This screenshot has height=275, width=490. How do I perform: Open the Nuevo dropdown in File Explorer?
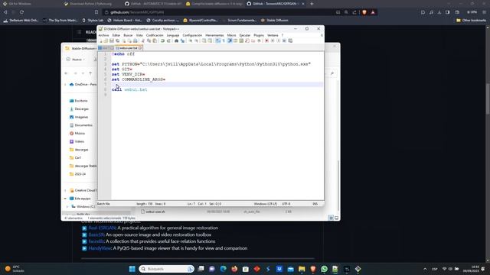point(76,60)
